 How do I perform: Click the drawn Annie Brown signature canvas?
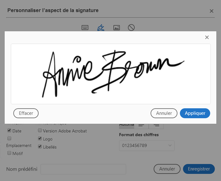[111, 74]
